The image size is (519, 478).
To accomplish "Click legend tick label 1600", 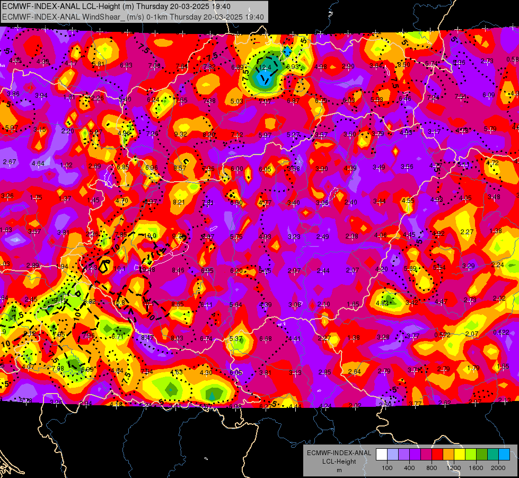I will pos(476,468).
